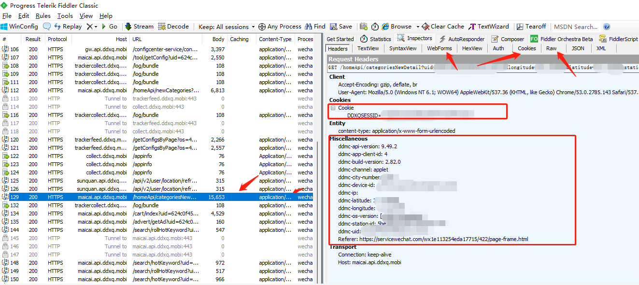
Task: Select session 129 categoriesNew row
Action: click(156, 197)
